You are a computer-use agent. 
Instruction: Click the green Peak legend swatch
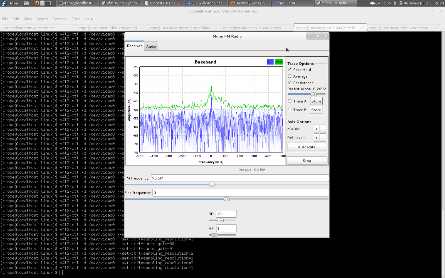click(x=279, y=62)
